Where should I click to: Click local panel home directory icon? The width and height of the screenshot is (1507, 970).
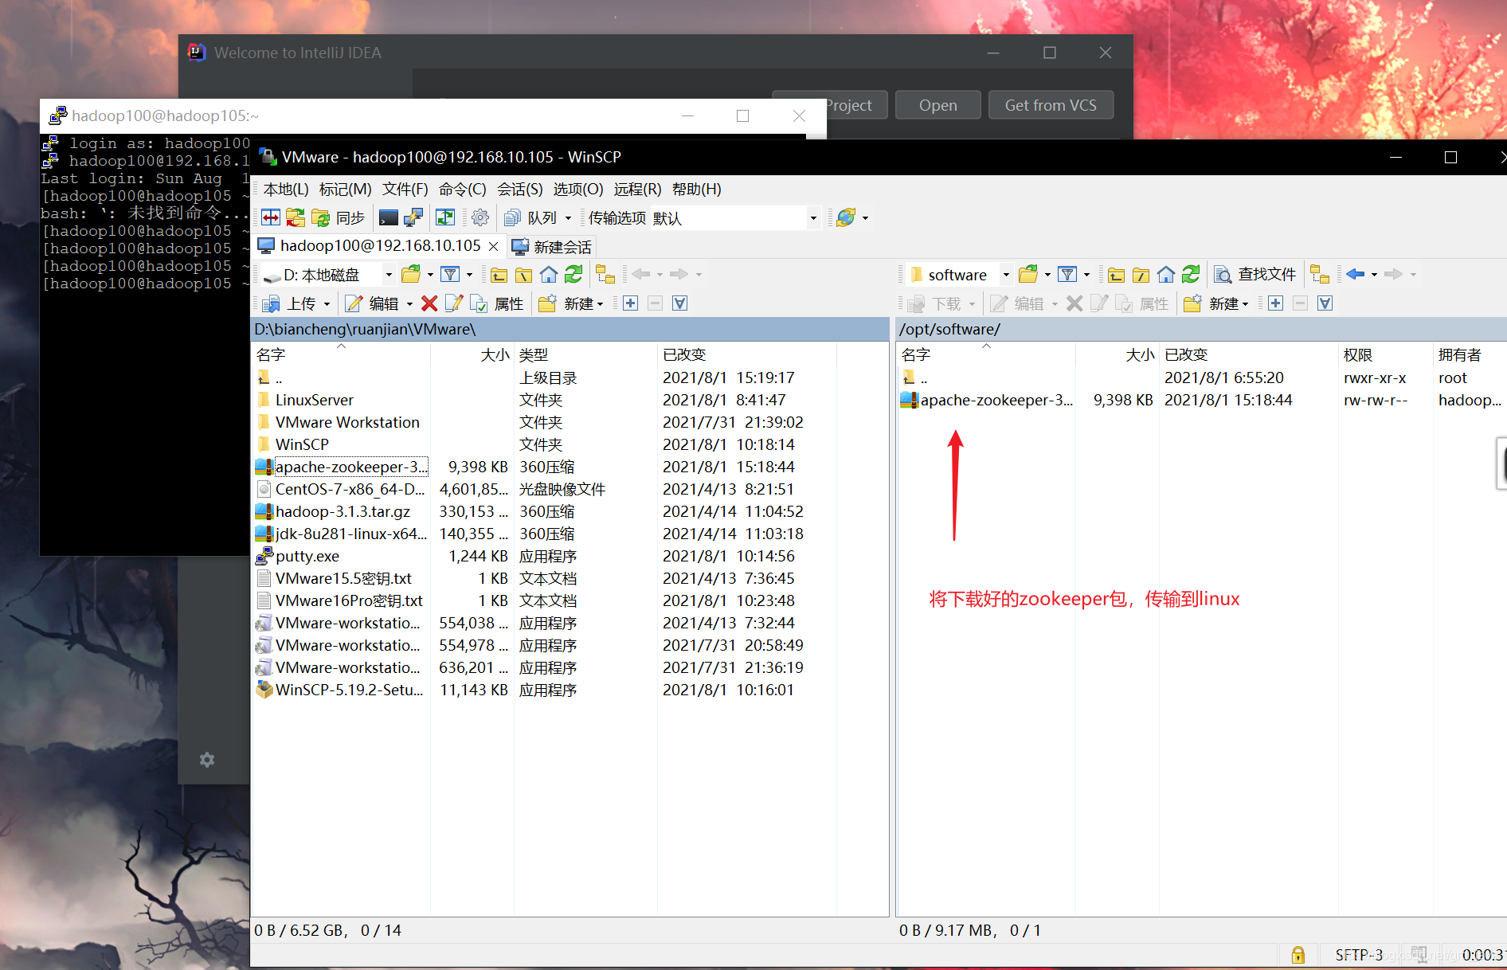point(549,275)
